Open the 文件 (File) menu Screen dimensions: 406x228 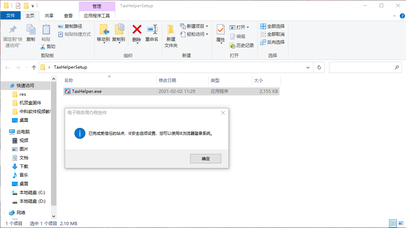10,16
